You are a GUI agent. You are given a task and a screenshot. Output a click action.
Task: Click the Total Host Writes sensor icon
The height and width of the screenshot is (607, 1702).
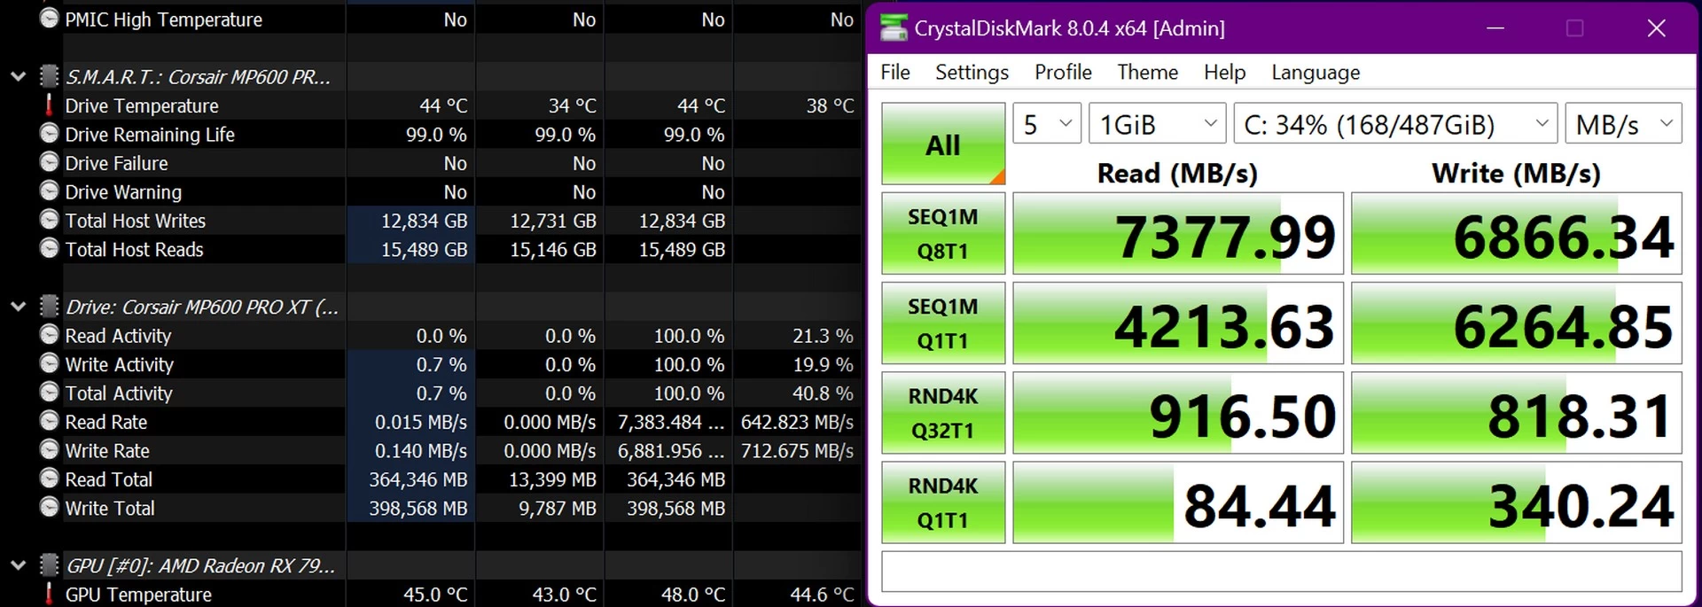(x=50, y=221)
